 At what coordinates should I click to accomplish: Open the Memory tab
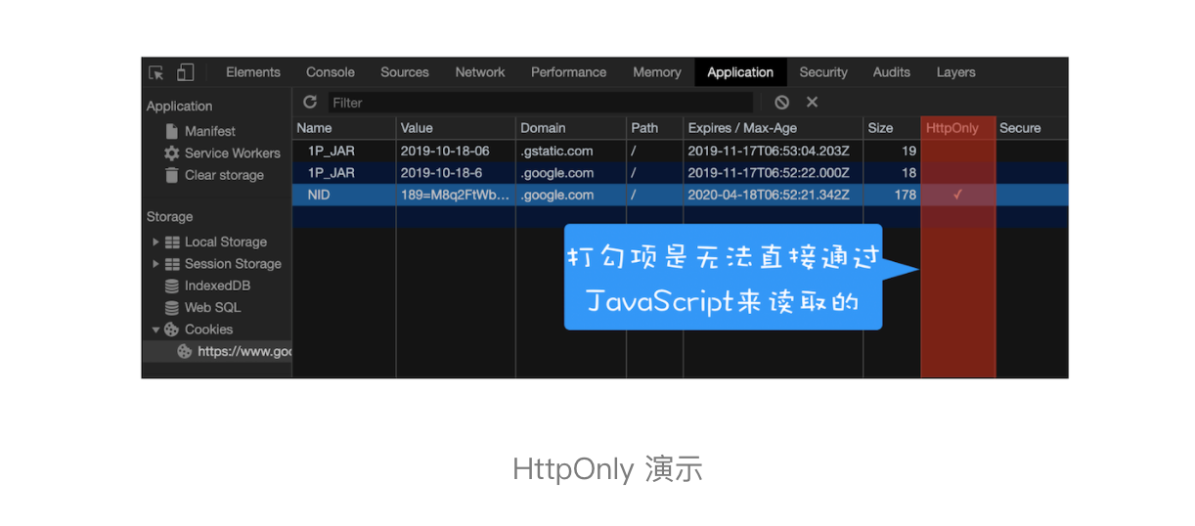pos(657,72)
